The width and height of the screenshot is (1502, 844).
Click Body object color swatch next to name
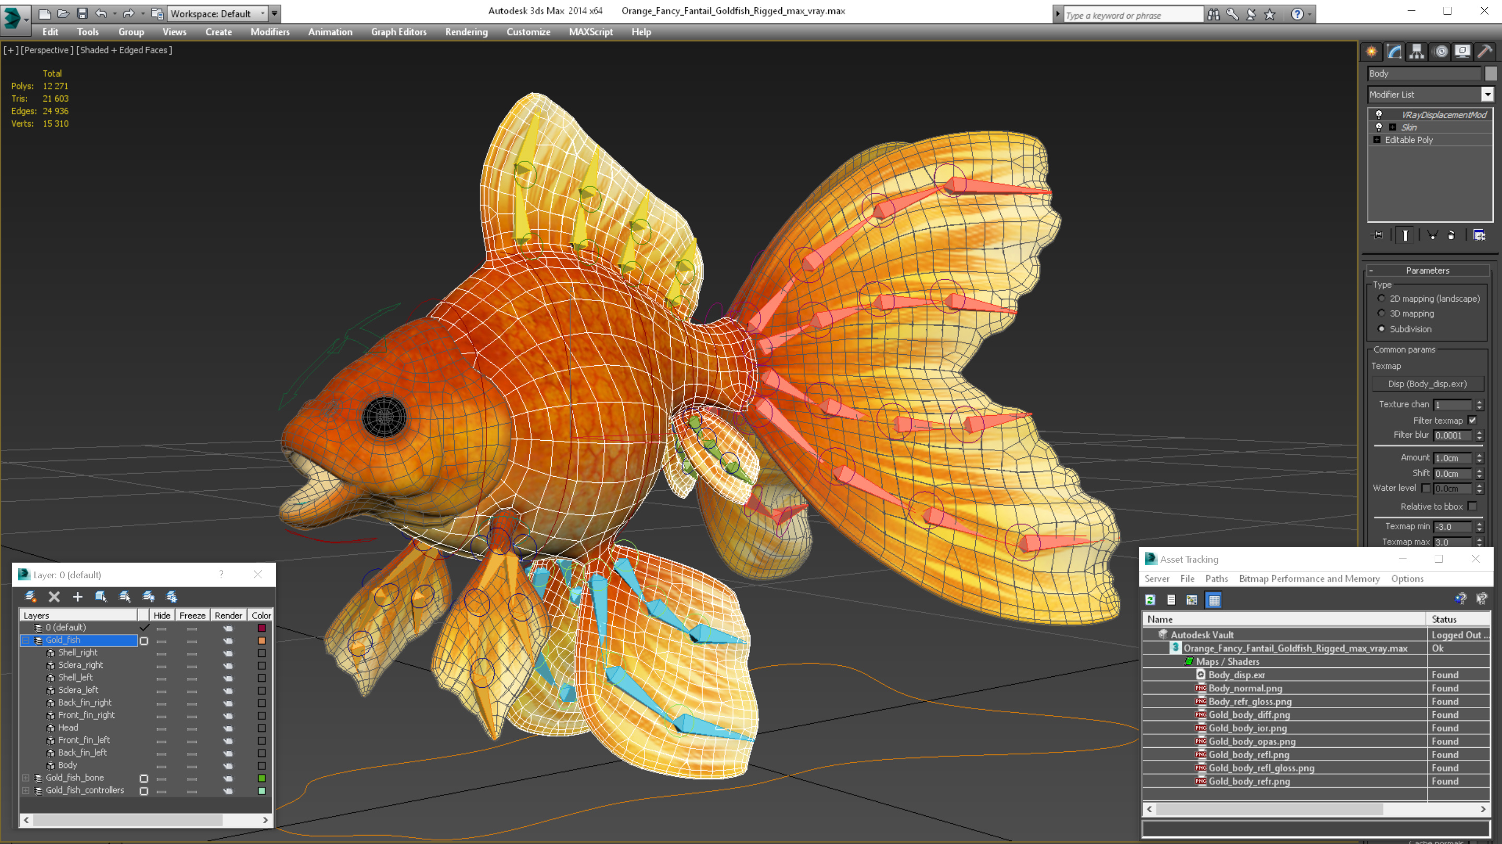point(1491,73)
